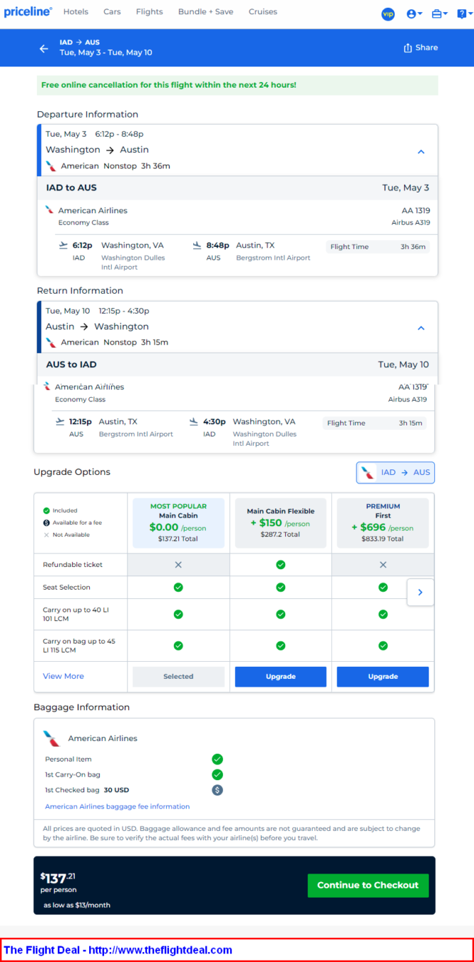
Task: Click the 1st Checked bag fee dollar icon
Action: (217, 790)
